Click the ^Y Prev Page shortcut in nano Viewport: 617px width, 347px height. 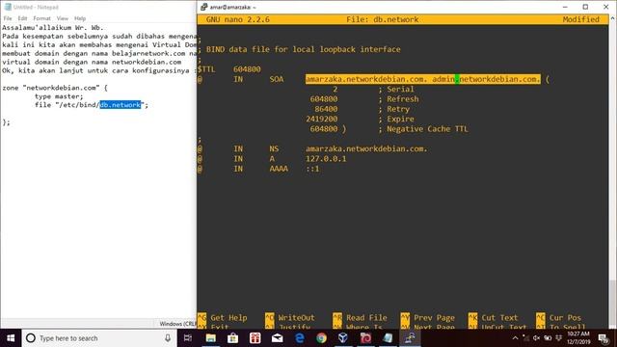(428, 317)
